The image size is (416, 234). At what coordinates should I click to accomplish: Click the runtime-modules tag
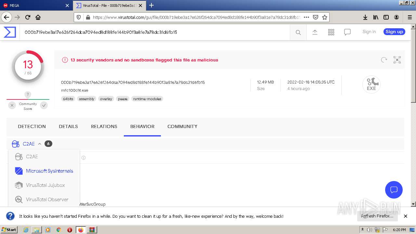[x=147, y=99]
